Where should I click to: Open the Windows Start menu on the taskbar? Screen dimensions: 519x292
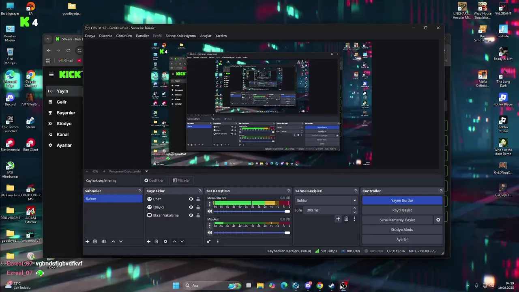pyautogui.click(x=176, y=286)
